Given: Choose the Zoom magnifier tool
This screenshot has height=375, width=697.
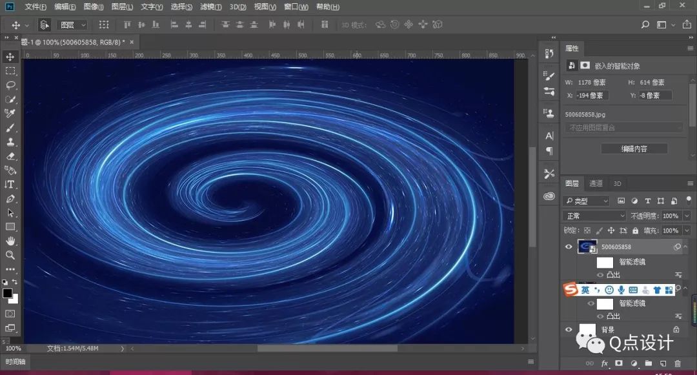Looking at the screenshot, I should click(x=10, y=255).
